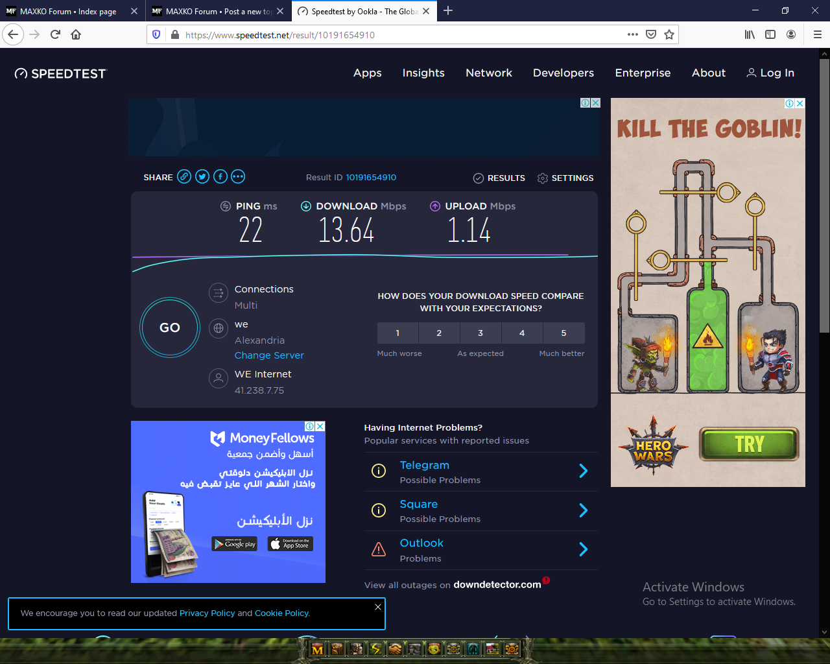
Task: Close the Hero Wars ad
Action: click(800, 104)
